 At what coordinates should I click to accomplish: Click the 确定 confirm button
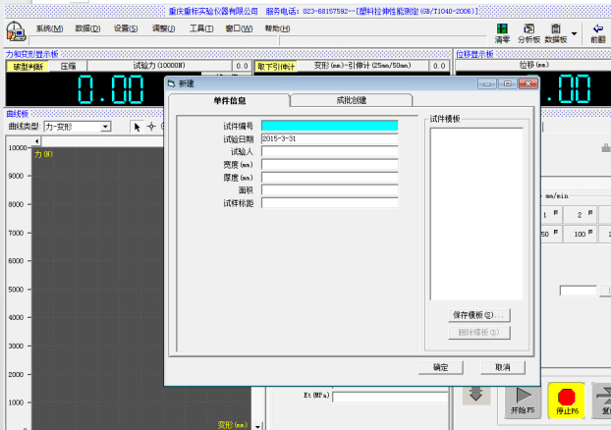click(x=440, y=367)
